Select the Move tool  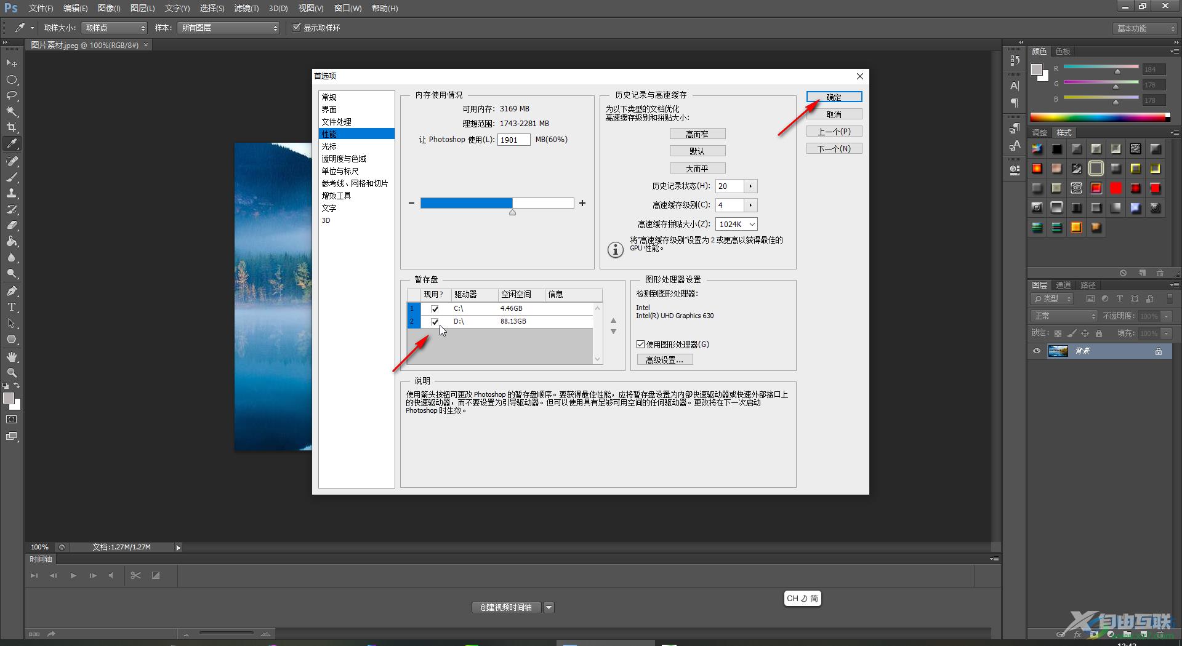12,63
